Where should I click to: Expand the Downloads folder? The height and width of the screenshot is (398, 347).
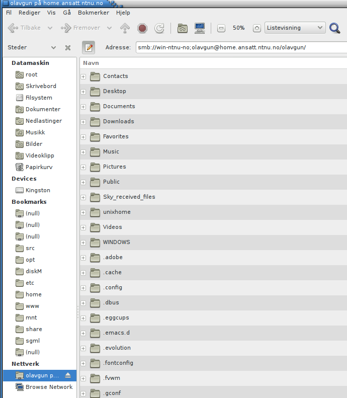[x=83, y=122]
